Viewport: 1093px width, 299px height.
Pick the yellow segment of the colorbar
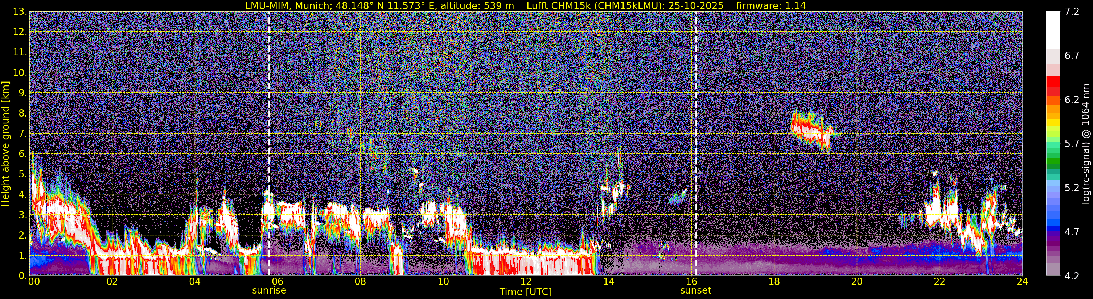(1053, 123)
